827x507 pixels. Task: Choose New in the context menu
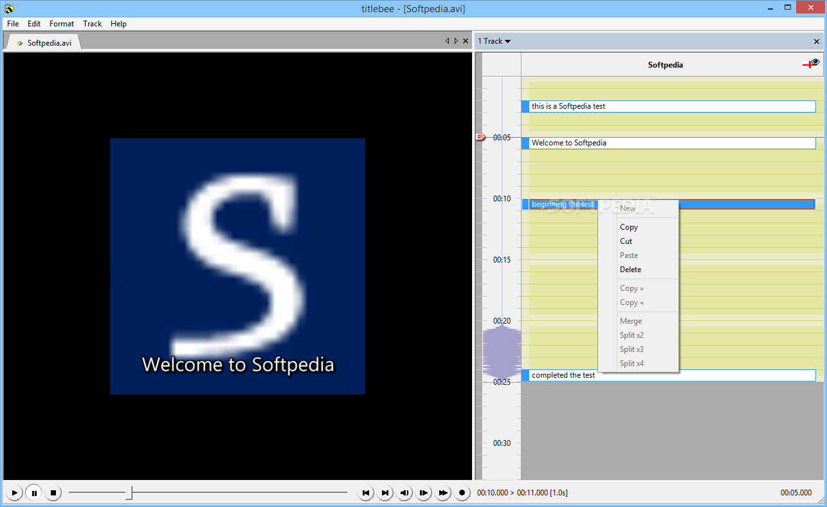pos(638,208)
